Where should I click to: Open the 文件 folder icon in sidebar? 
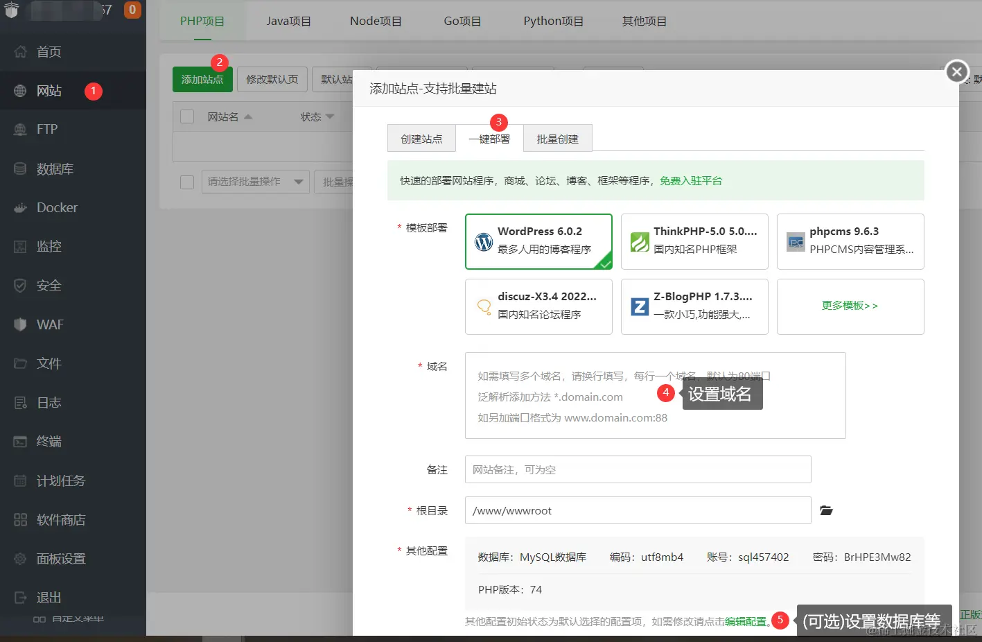click(20, 363)
